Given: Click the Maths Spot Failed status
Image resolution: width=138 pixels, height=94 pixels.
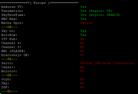Looking at the screenshot, I should point(86,23).
